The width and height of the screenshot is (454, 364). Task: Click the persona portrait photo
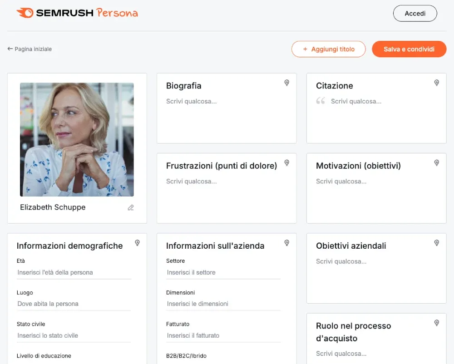(77, 139)
